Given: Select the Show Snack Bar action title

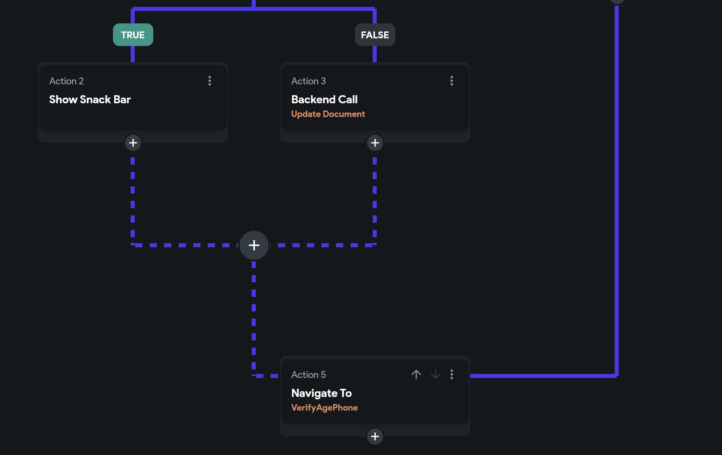Looking at the screenshot, I should tap(90, 100).
